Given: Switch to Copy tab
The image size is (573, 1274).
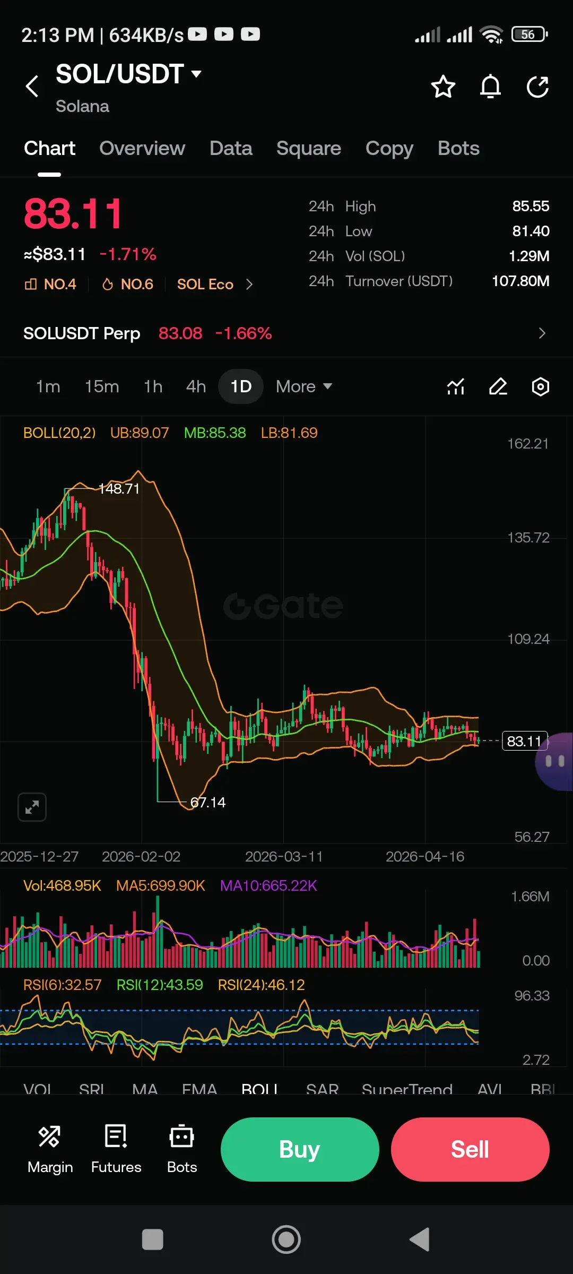Looking at the screenshot, I should click(389, 148).
